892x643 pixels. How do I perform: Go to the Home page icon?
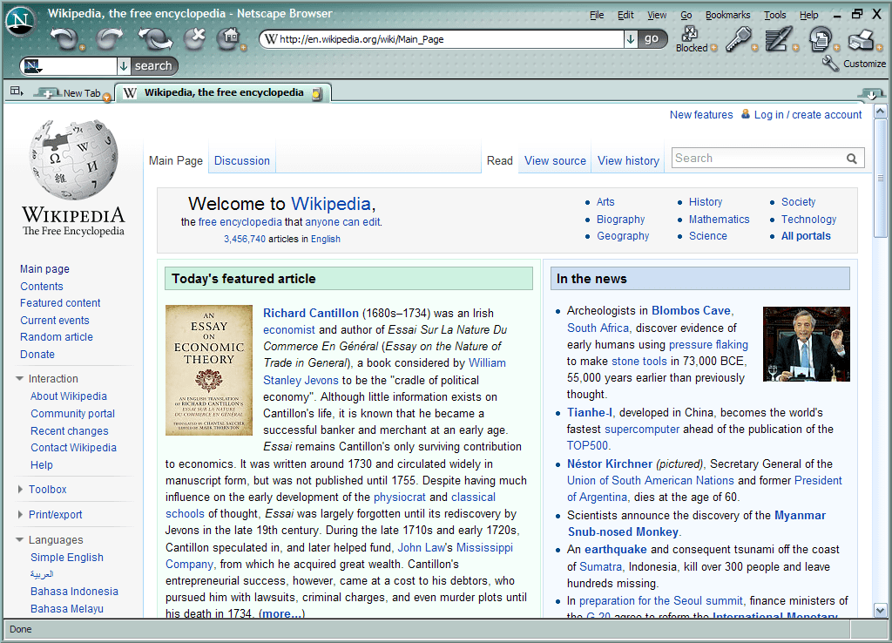tap(228, 37)
